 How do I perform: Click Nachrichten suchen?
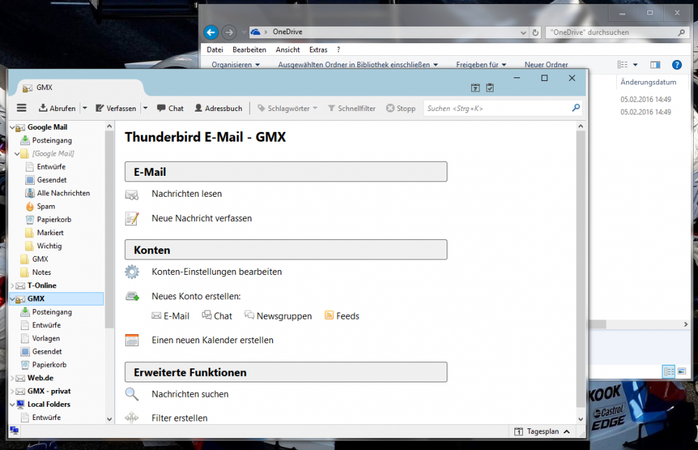[x=190, y=394]
